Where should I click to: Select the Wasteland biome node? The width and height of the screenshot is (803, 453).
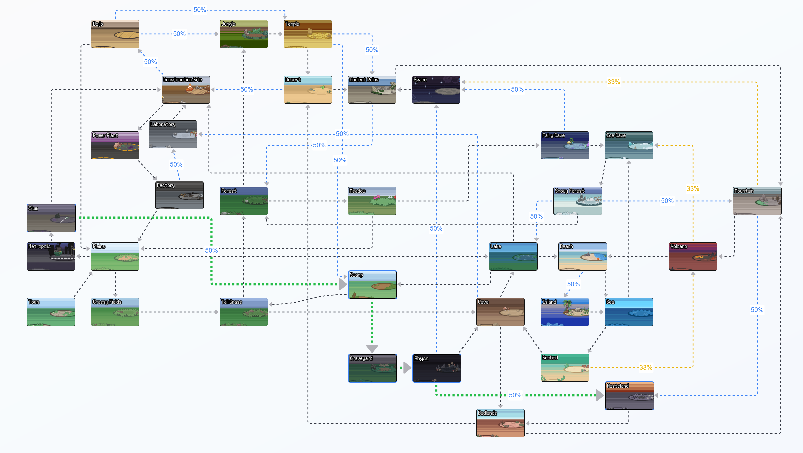(629, 395)
